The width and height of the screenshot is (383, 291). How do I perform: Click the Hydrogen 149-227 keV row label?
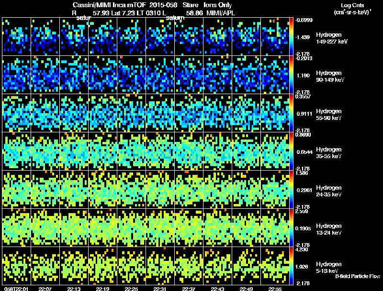pos(332,38)
